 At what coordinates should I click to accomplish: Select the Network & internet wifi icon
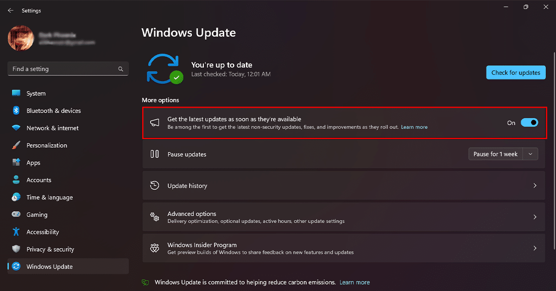click(16, 128)
